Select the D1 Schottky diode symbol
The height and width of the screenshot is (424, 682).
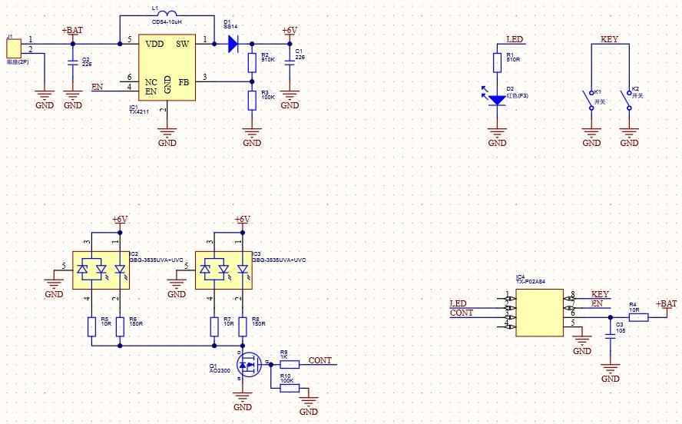[x=234, y=44]
